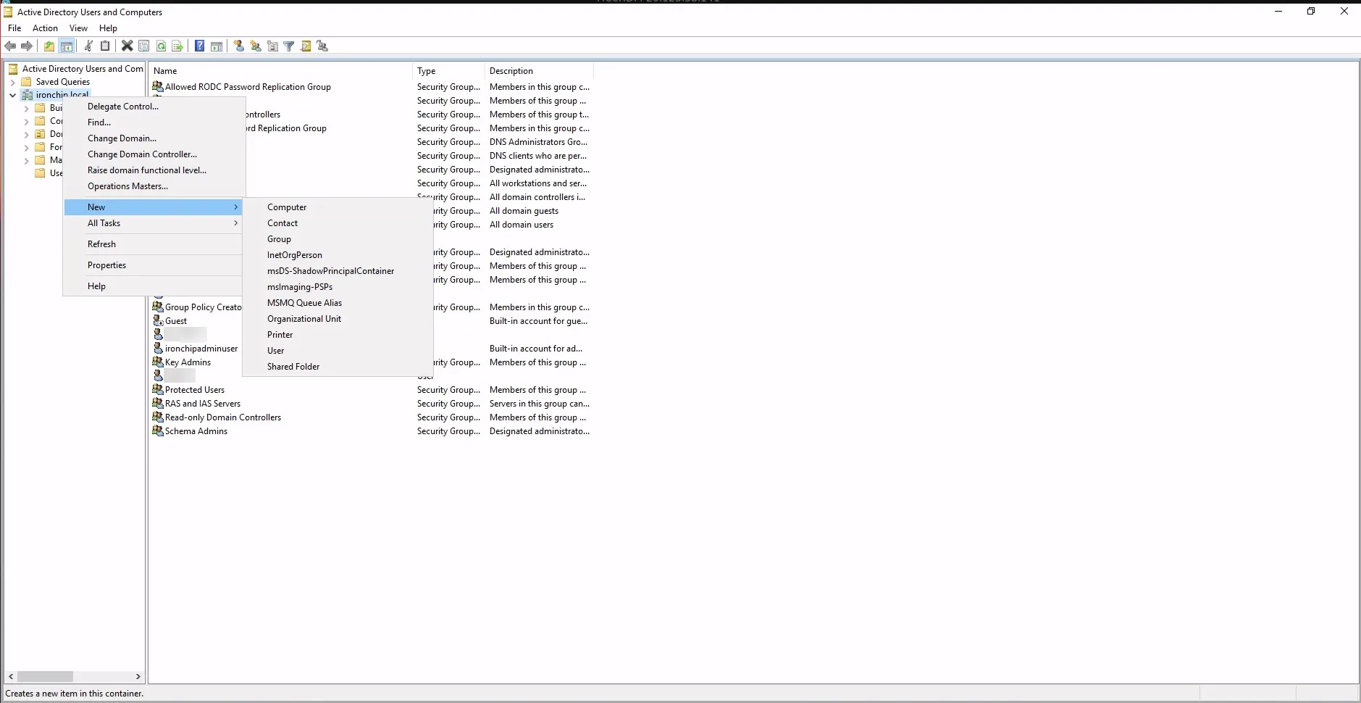Click the Filter funnel toolbar icon
Image resolution: width=1361 pixels, height=703 pixels.
click(289, 46)
